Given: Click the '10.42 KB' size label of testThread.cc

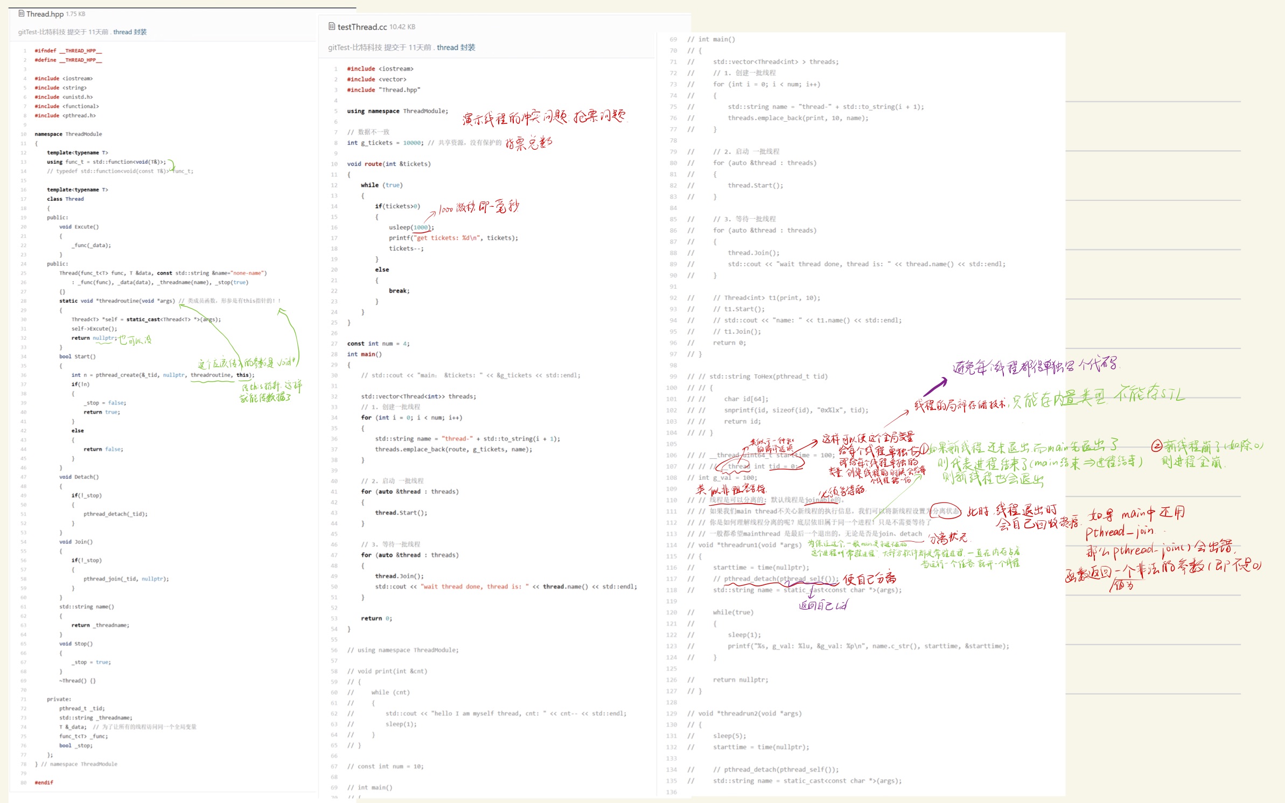Looking at the screenshot, I should click(402, 27).
